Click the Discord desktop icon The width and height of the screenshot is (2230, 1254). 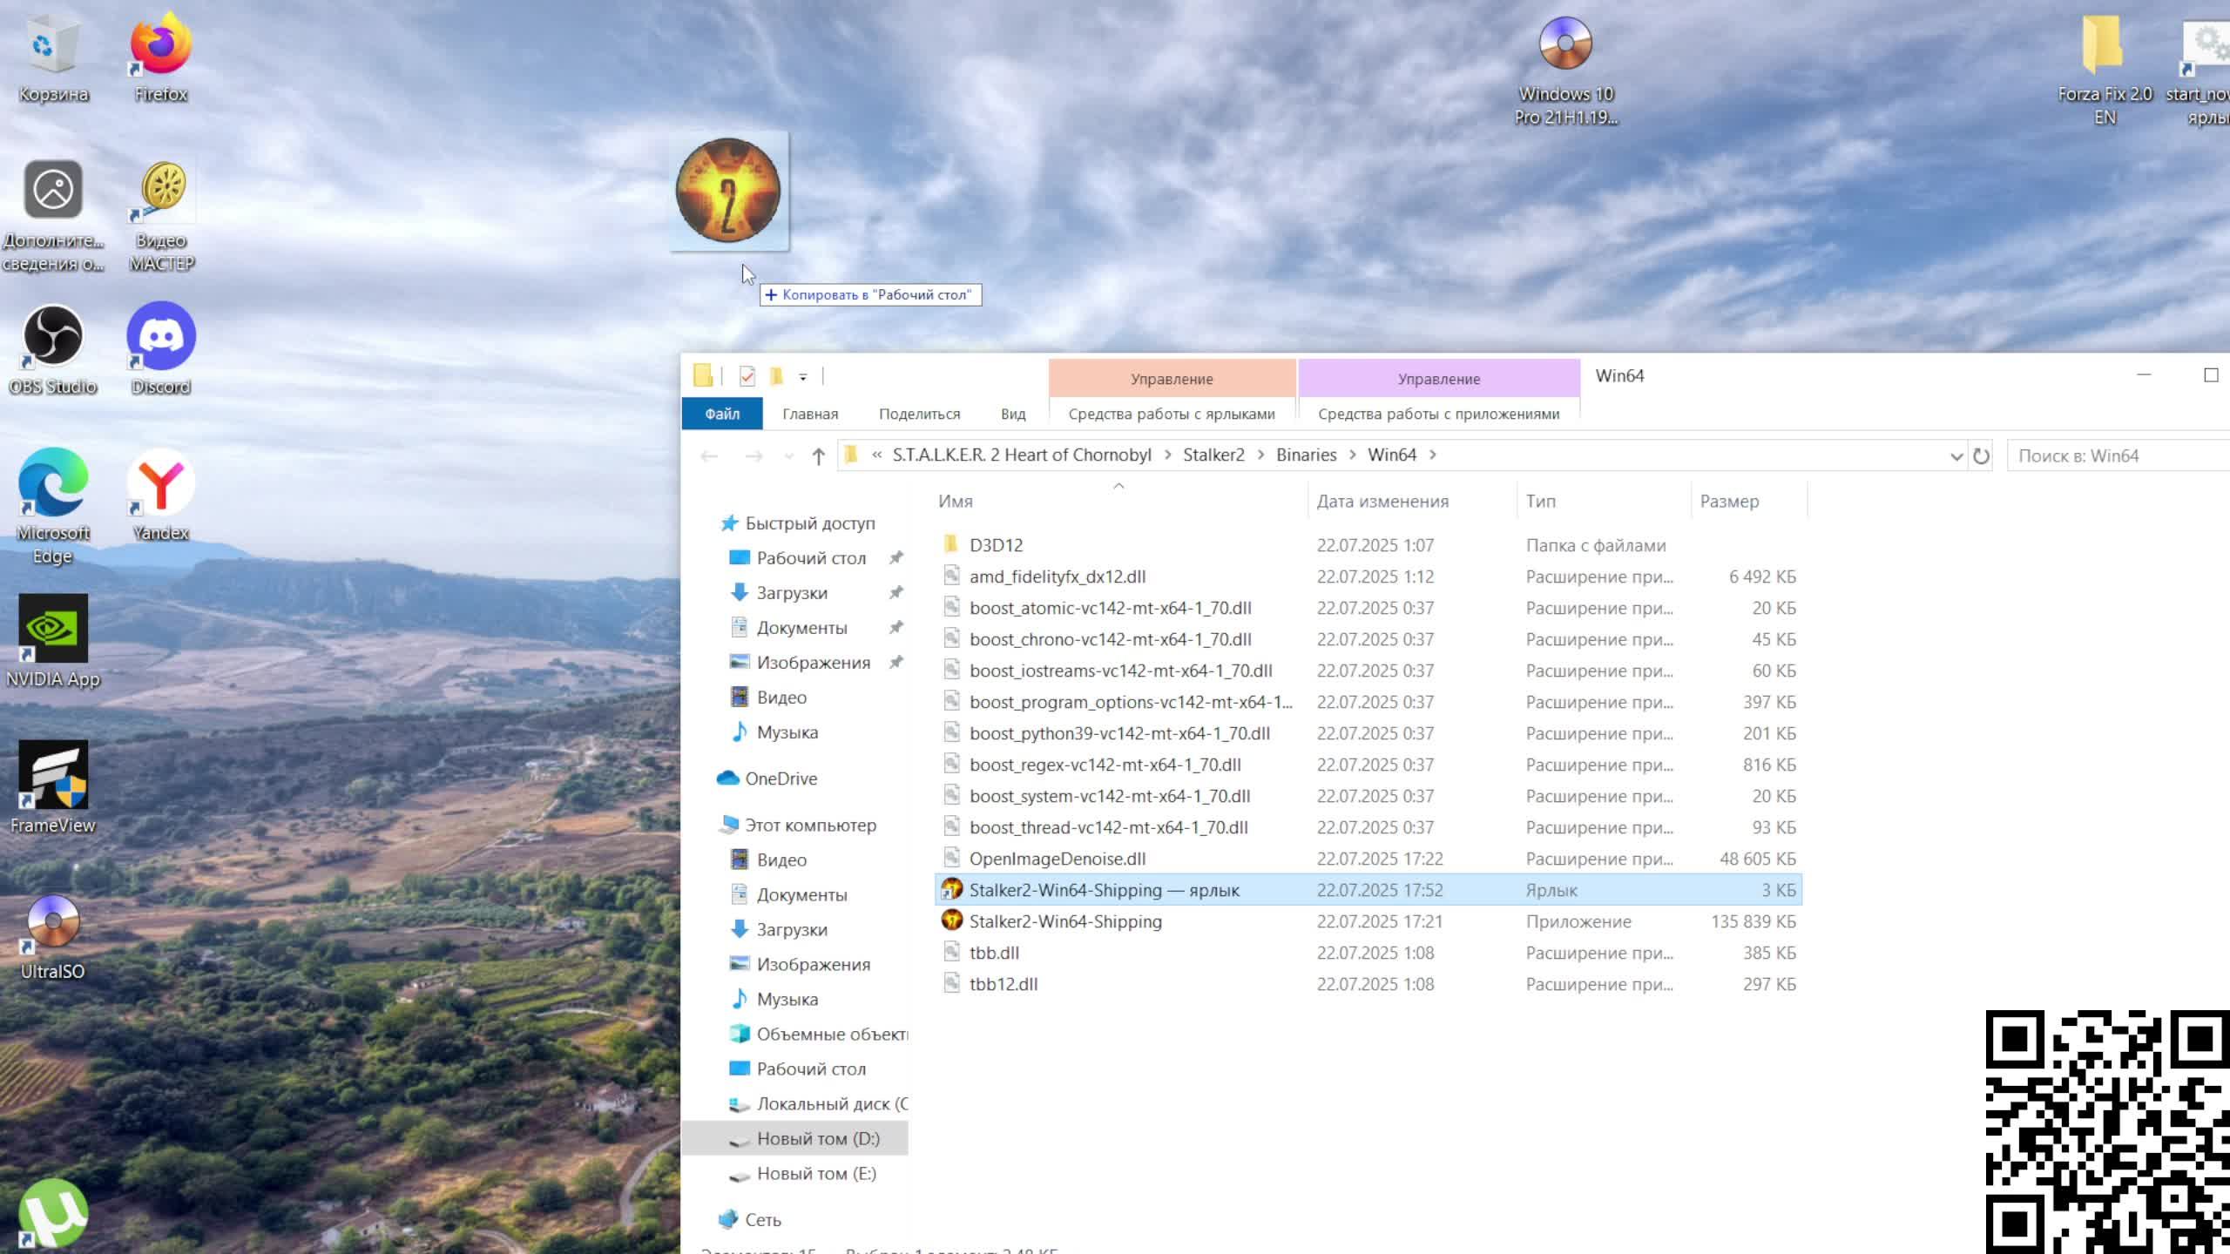pos(161,348)
